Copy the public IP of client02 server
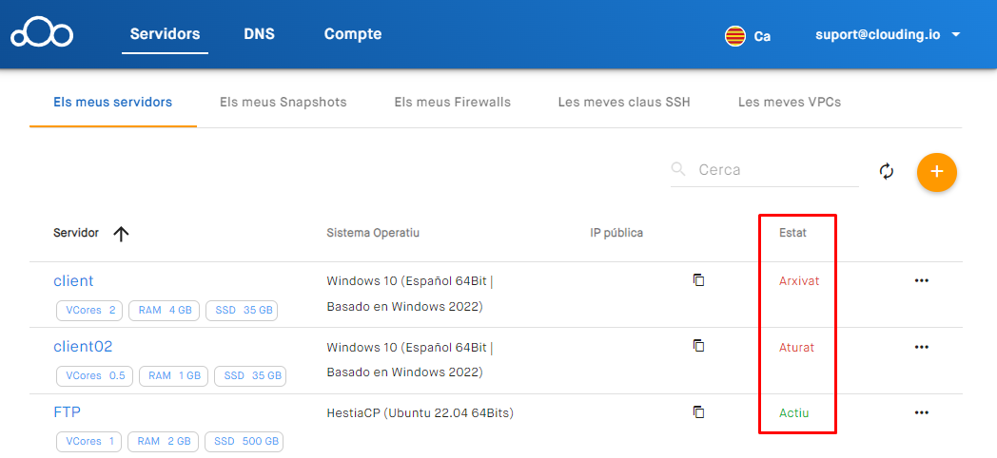997x458 pixels. click(x=698, y=346)
